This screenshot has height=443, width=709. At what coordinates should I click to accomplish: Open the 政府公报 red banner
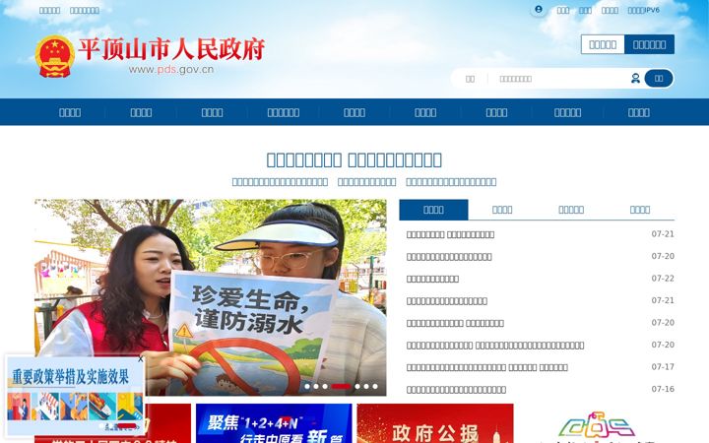click(435, 423)
